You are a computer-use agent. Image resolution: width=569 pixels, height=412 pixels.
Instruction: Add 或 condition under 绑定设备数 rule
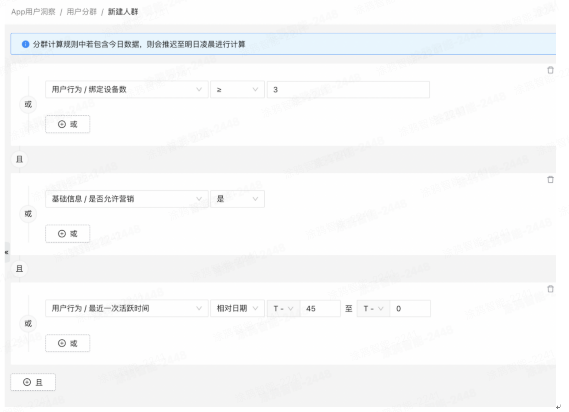click(x=68, y=124)
